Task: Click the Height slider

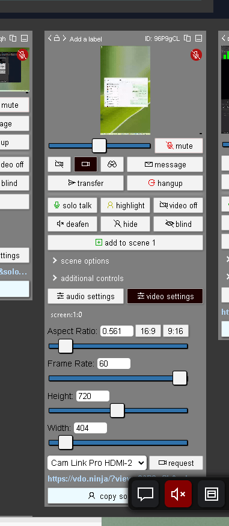Action: pos(118,410)
